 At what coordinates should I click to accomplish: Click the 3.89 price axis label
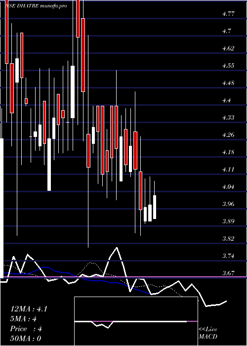pyautogui.click(x=228, y=221)
